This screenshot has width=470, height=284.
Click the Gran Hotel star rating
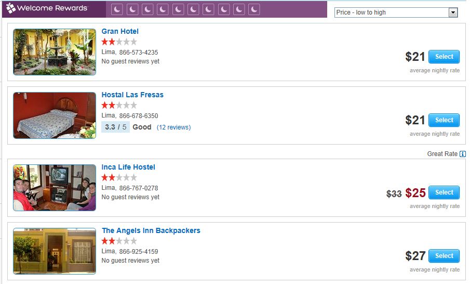pyautogui.click(x=119, y=42)
